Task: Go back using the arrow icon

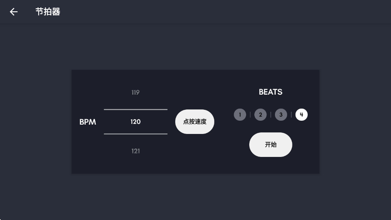Action: point(14,12)
